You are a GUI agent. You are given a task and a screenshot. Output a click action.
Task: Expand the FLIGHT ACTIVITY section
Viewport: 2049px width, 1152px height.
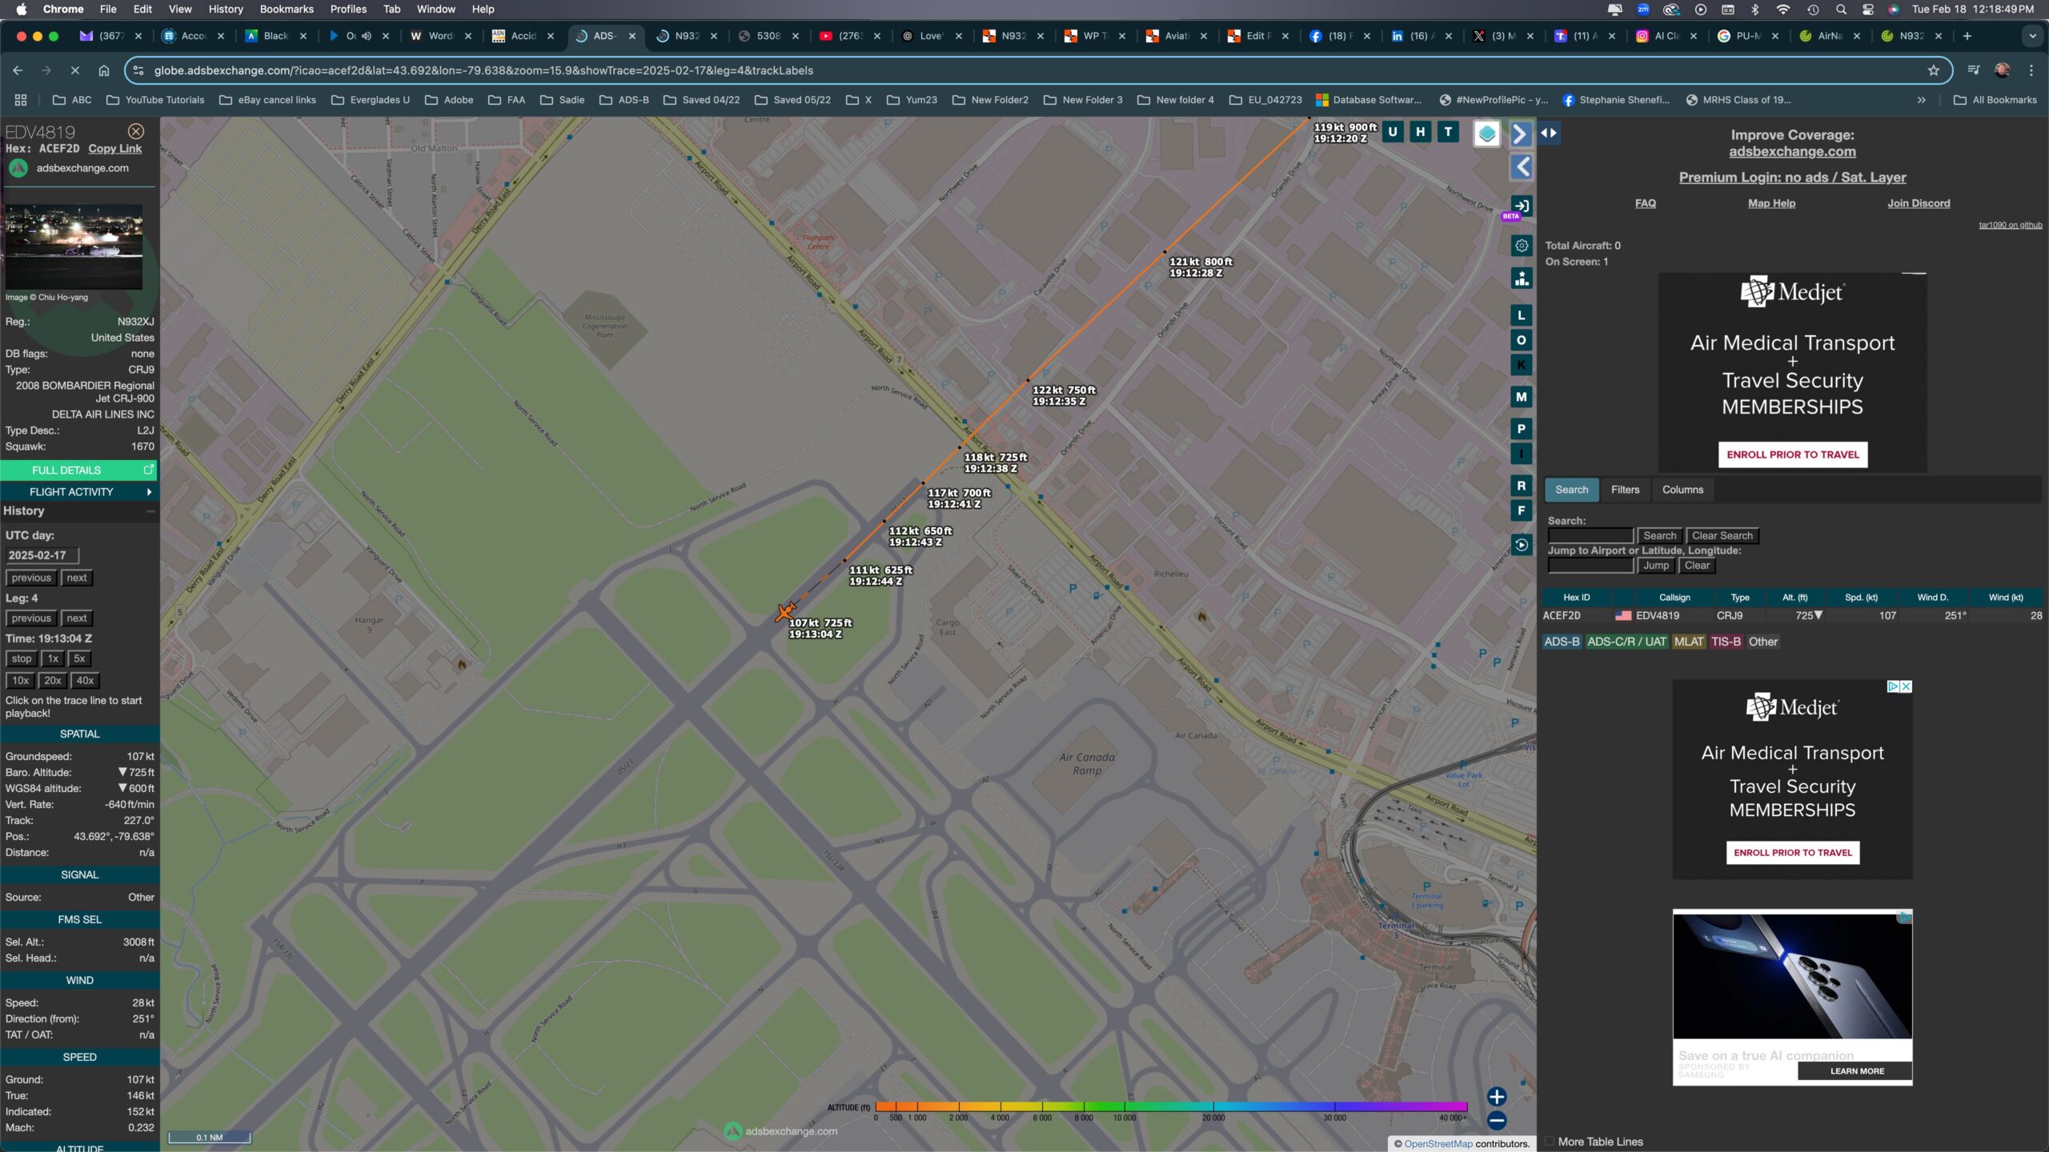coord(78,492)
